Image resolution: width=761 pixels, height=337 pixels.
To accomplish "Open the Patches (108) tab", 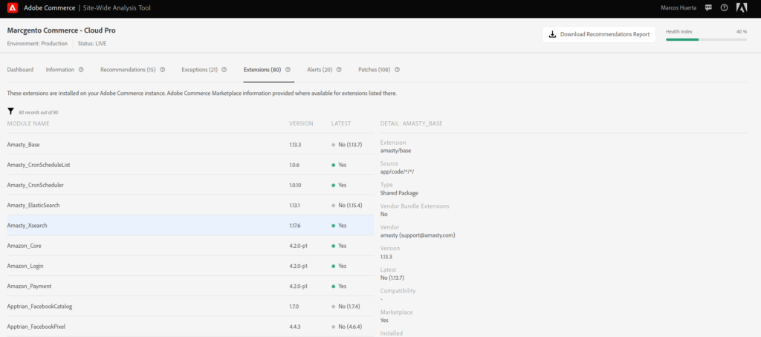I will [375, 69].
